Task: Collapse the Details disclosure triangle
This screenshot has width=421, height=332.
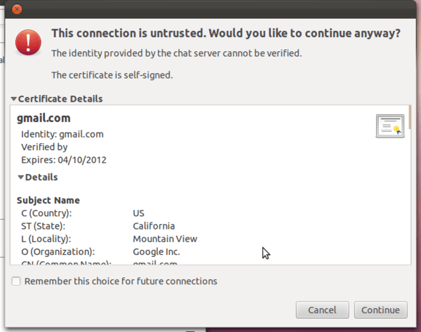Action: 21,178
